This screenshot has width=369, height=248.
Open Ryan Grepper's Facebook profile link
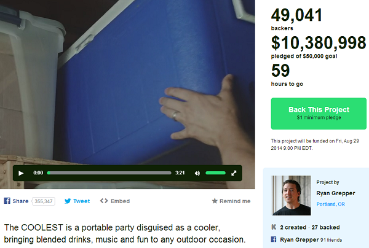point(299,240)
